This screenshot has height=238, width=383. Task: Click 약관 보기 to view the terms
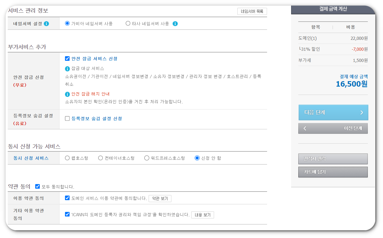(160, 198)
